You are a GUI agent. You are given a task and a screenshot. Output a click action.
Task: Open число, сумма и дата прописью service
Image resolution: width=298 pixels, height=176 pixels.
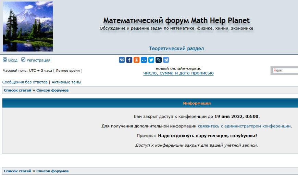[178, 73]
